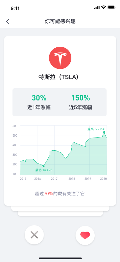Viewport: 120px width, 262px height.
Task: Select the lowest point marker 143.25
Action: tap(44, 166)
